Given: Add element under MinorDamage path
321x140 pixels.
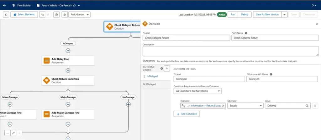Looking at the screenshot, I should (x=10, y=104).
